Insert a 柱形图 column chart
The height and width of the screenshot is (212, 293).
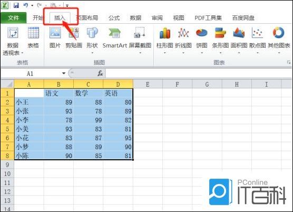pos(164,38)
